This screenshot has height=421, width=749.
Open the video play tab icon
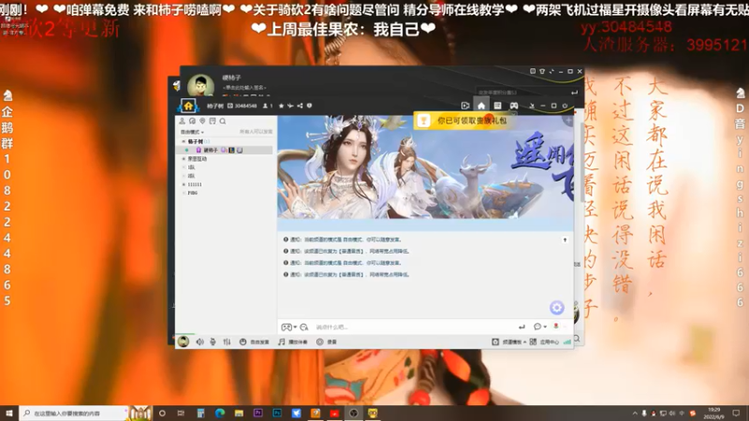point(465,106)
